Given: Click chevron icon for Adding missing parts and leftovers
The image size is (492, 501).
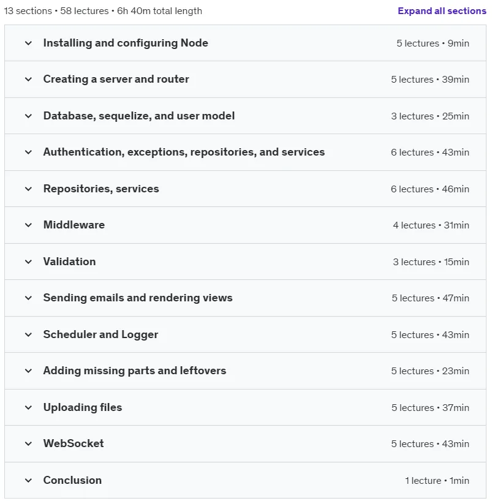Looking at the screenshot, I should click(28, 371).
